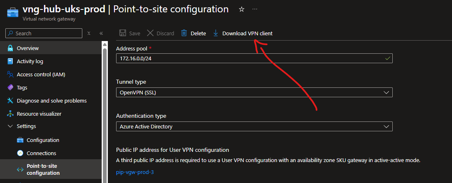
Task: Click the "Virtual network gateway" subtitle text
Action: point(49,19)
